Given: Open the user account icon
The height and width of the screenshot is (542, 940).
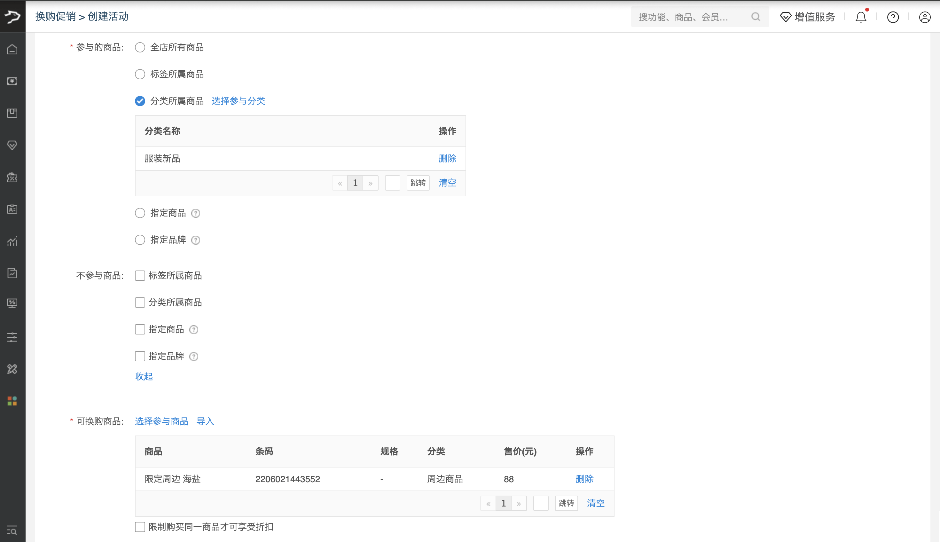Looking at the screenshot, I should point(925,17).
